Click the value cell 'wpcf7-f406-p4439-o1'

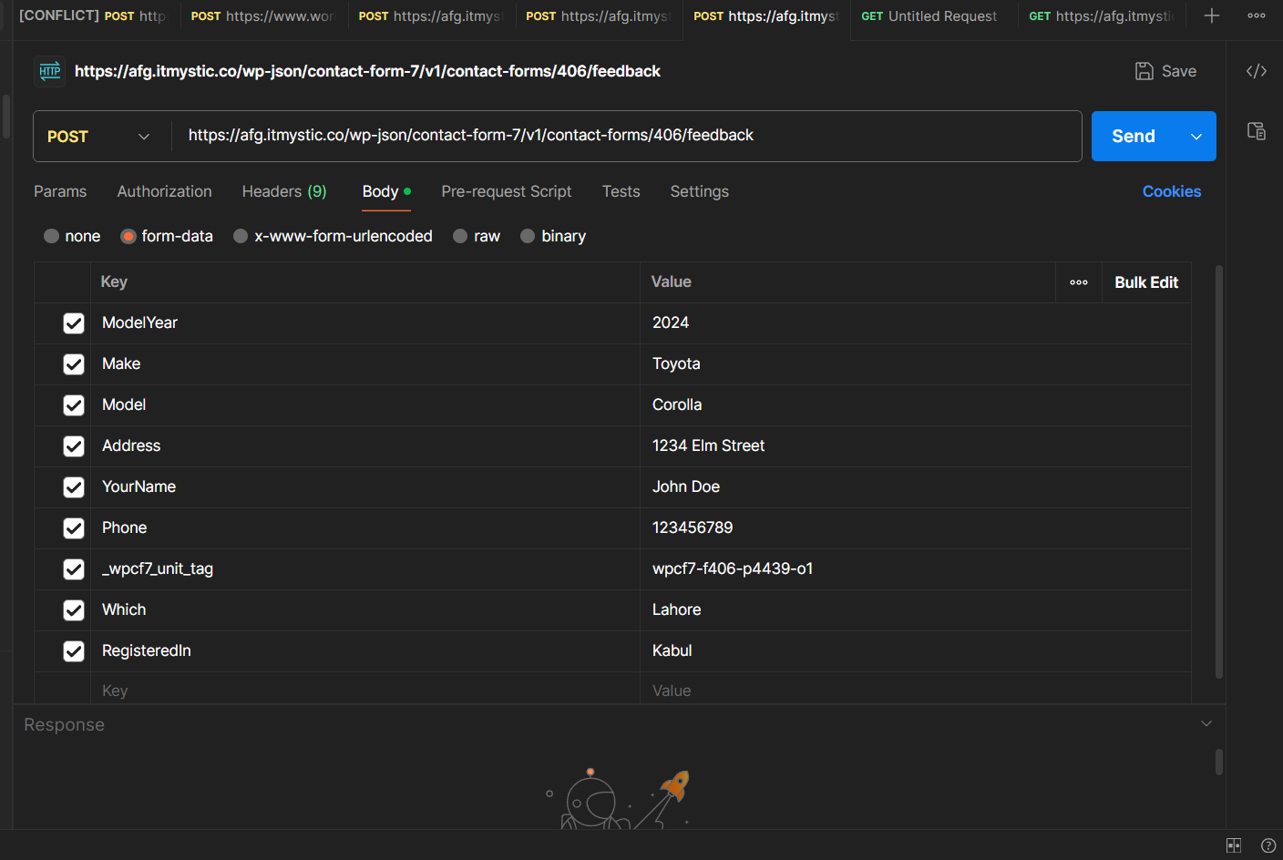coord(916,569)
